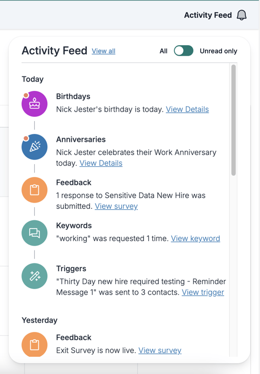The height and width of the screenshot is (374, 260).
Task: Click today's orange Feedback clipboard icon
Action: (34, 190)
